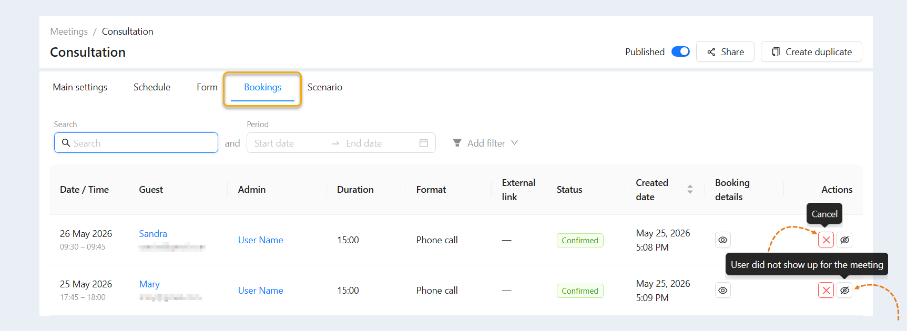Image resolution: width=907 pixels, height=331 pixels.
Task: Click the Share button
Action: pyautogui.click(x=725, y=51)
